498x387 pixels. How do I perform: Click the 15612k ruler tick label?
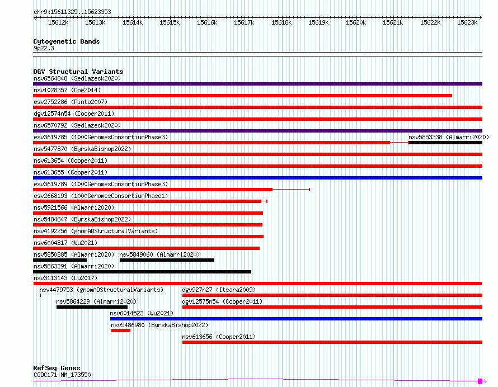pyautogui.click(x=58, y=22)
